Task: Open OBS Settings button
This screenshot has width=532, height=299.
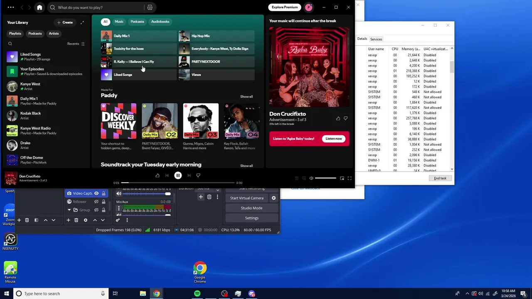Action: point(251,218)
